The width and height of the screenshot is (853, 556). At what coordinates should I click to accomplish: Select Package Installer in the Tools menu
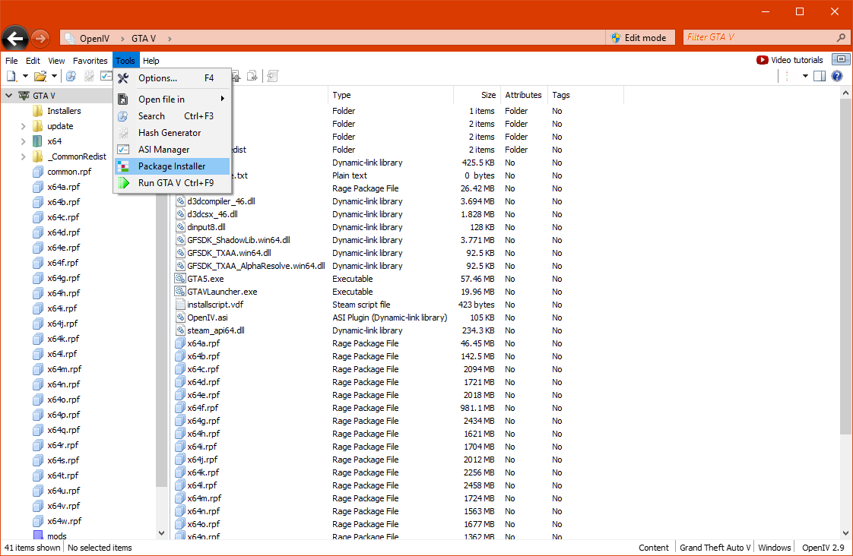point(172,166)
